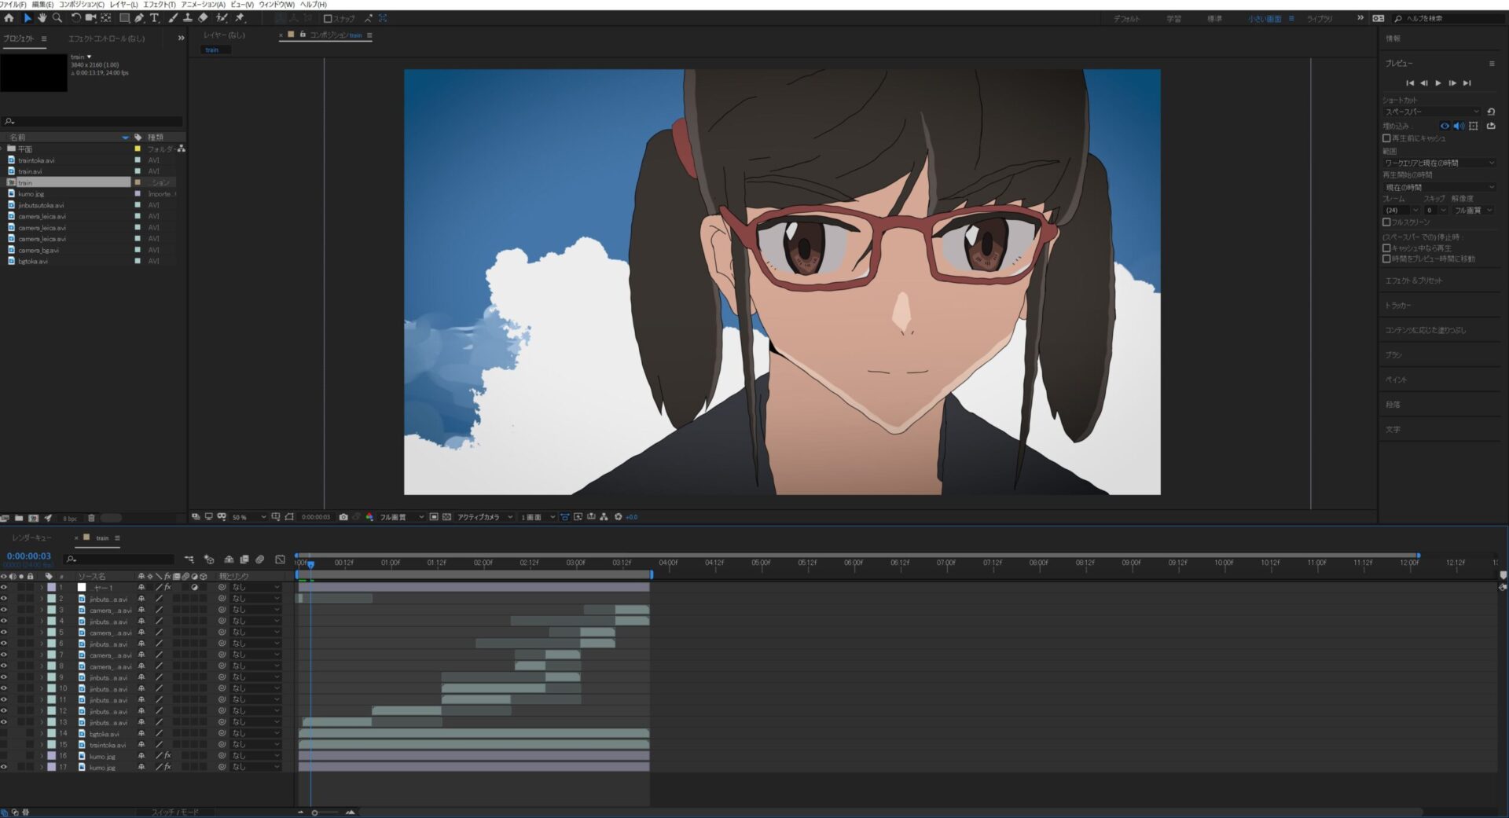Click the timeline current time 0:00:00:03

point(29,556)
